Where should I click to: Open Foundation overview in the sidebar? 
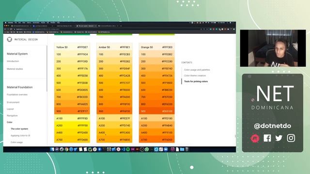pos(17,95)
